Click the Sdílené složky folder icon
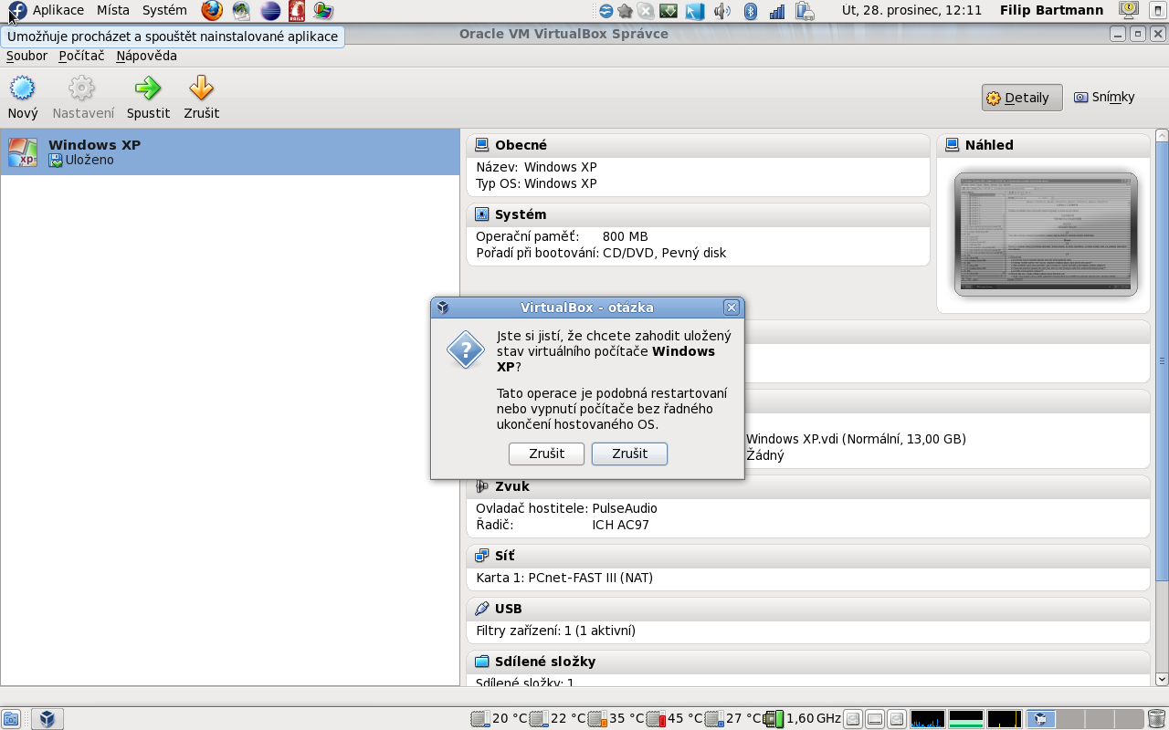1169x730 pixels. pyautogui.click(x=482, y=662)
